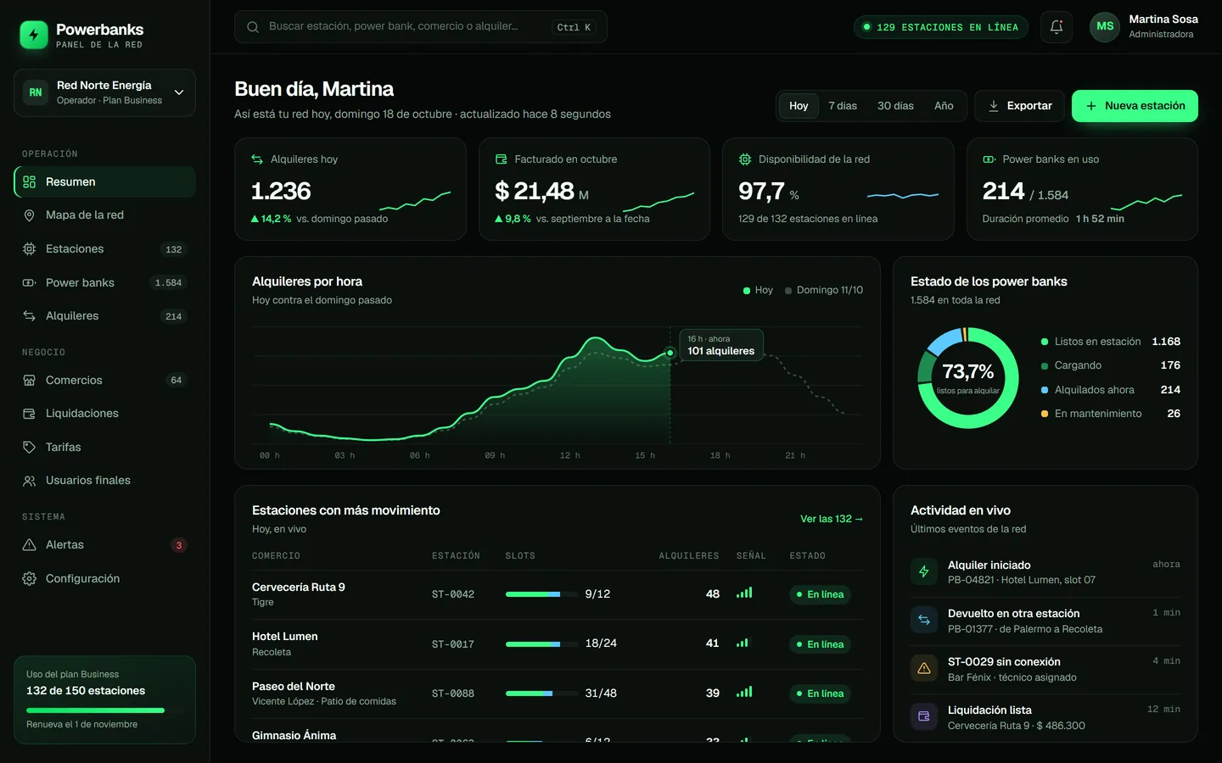1222x763 pixels.
Task: Click the ST-0017 station code
Action: pos(453,644)
